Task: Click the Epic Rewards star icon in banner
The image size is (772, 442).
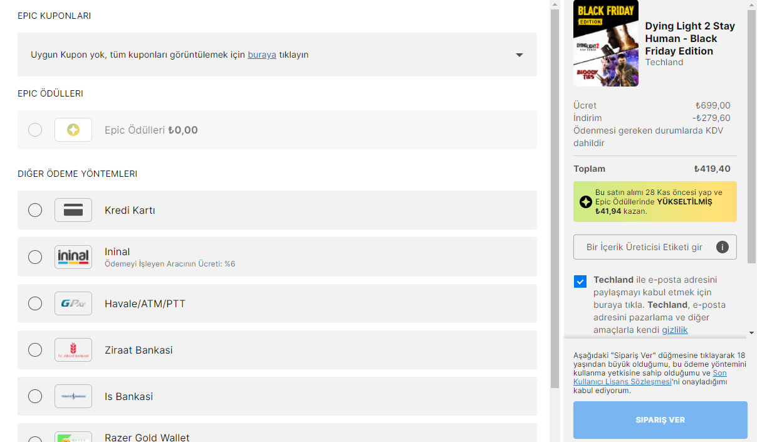Action: (x=586, y=202)
